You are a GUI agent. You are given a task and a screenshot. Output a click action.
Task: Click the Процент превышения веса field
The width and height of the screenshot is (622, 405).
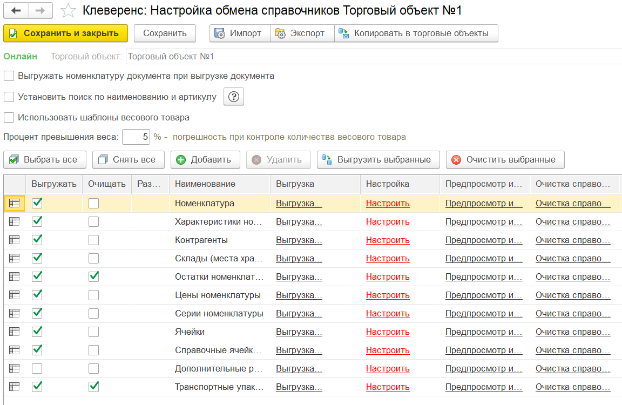coord(136,137)
